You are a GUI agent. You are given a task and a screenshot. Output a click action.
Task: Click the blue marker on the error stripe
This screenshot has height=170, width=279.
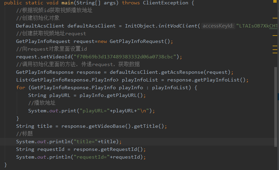278,97
